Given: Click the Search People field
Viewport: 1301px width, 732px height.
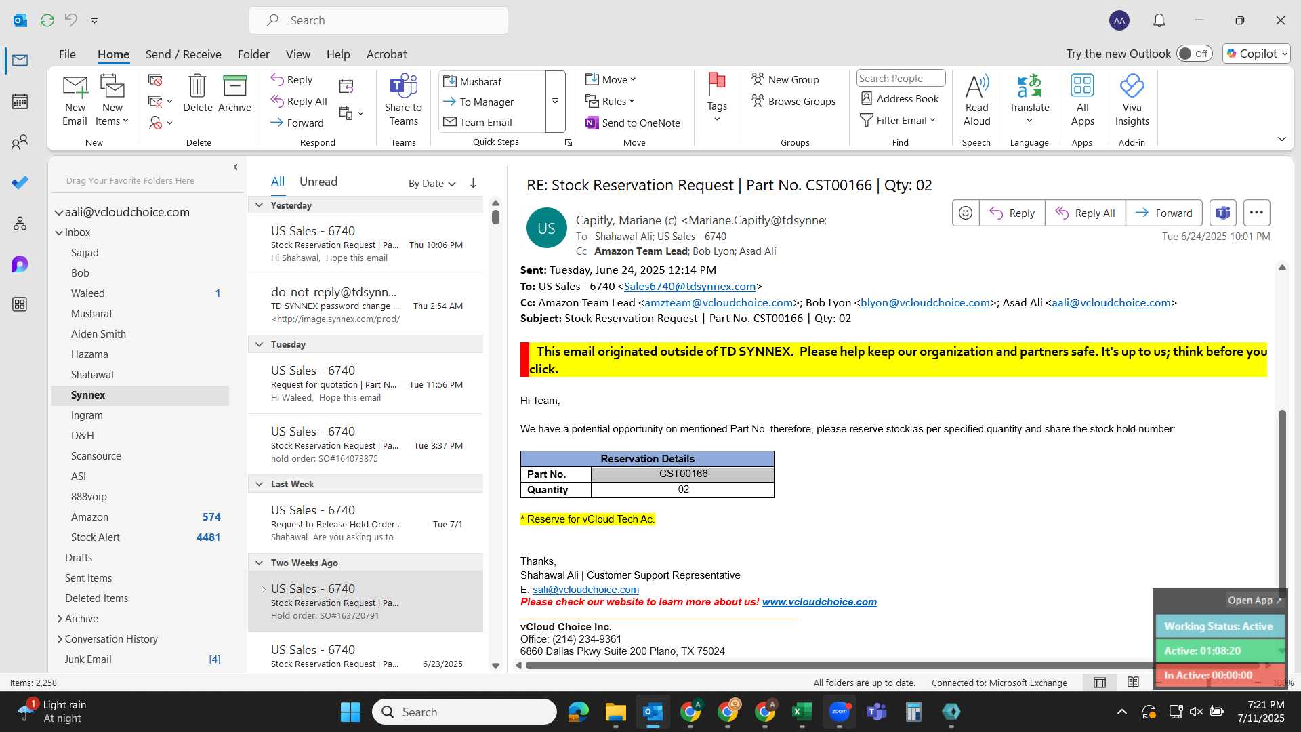Looking at the screenshot, I should (x=901, y=79).
